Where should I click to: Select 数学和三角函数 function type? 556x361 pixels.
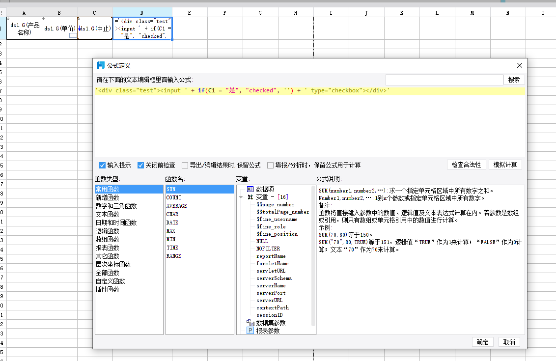coord(129,206)
